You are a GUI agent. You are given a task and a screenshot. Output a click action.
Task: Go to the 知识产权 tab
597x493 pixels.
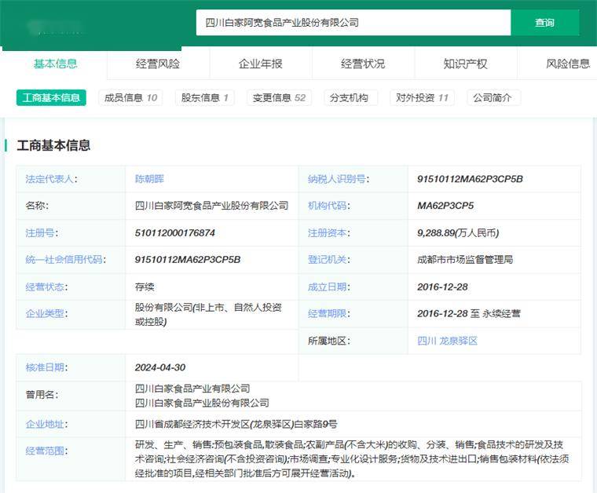(x=465, y=64)
